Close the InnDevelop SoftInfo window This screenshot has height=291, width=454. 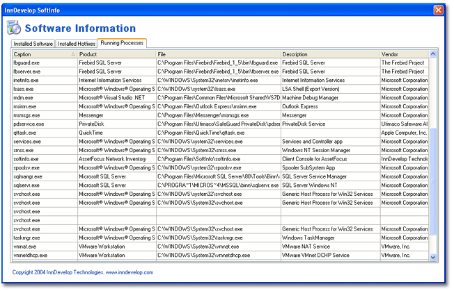coord(439,10)
